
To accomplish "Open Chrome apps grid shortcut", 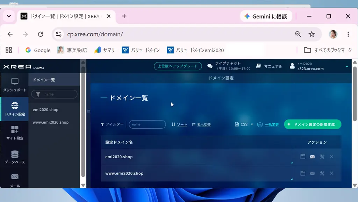I will pyautogui.click(x=9, y=50).
